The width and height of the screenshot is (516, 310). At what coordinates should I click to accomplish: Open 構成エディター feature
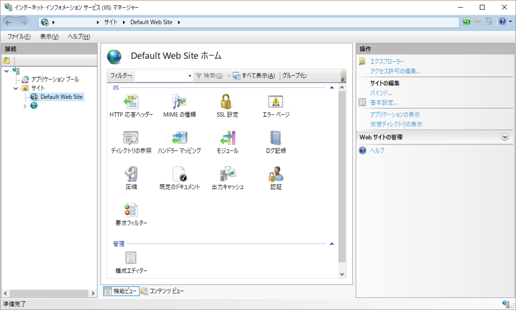pyautogui.click(x=131, y=262)
